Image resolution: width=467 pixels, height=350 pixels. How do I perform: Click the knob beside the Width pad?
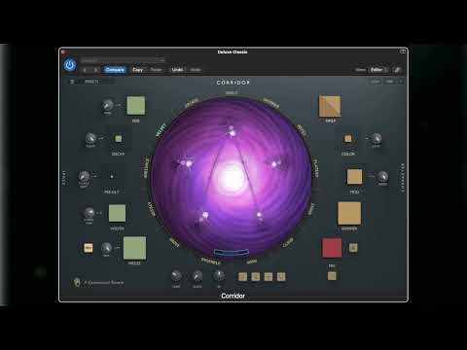(x=90, y=213)
